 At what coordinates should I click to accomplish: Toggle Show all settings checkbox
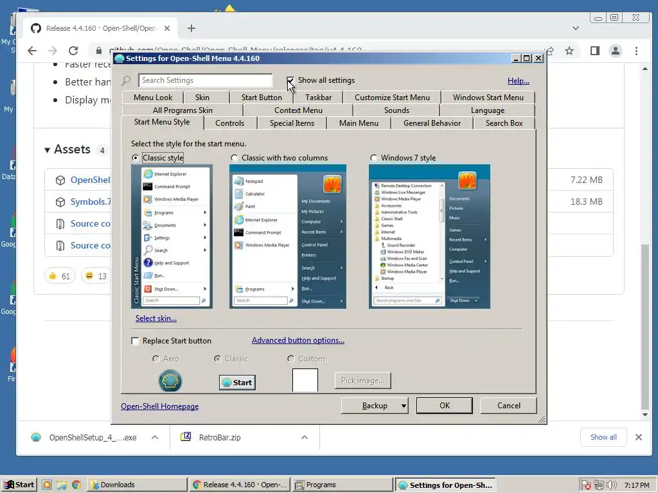click(x=290, y=80)
